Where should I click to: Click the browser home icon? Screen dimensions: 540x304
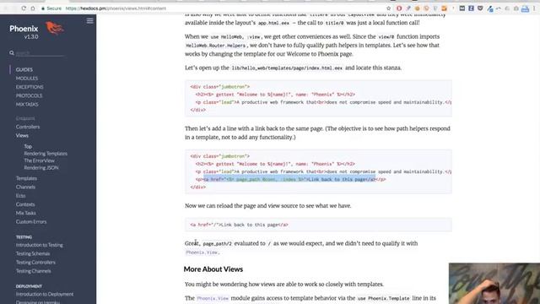(33, 8)
